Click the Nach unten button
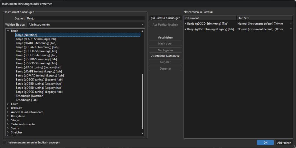This screenshot has height=148, width=296. point(165,50)
